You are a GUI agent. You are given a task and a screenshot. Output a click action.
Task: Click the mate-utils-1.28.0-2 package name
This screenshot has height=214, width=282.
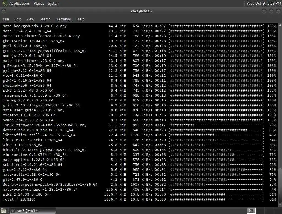coord(31,174)
